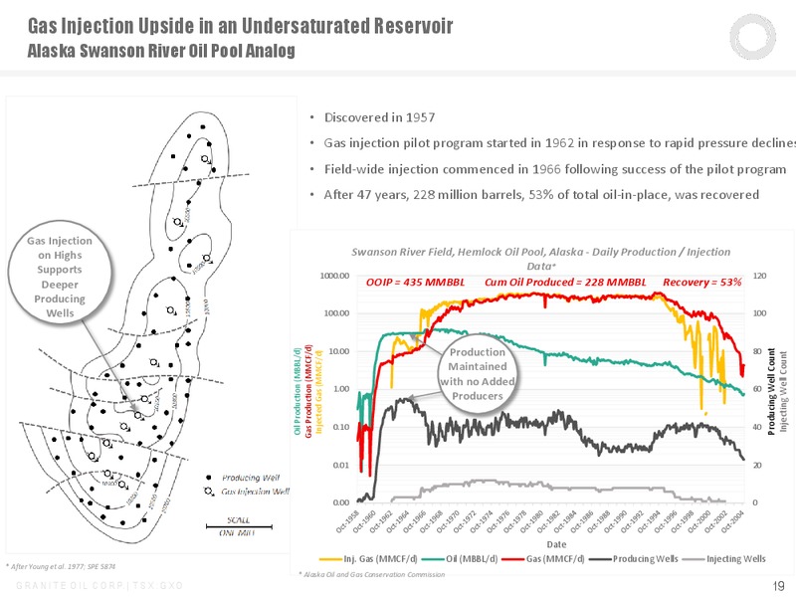This screenshot has width=796, height=597.
Task: Select the subtitle 'Alaska Swanson River Oil Pool Analog'
Action: [161, 51]
